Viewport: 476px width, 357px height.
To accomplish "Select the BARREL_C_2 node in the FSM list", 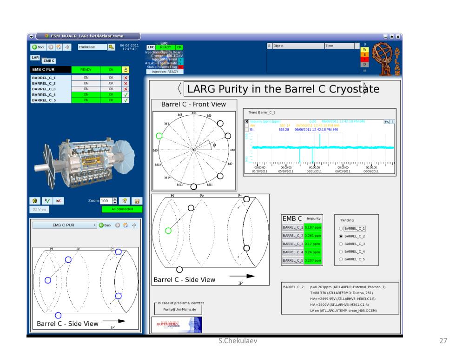I will (51, 83).
